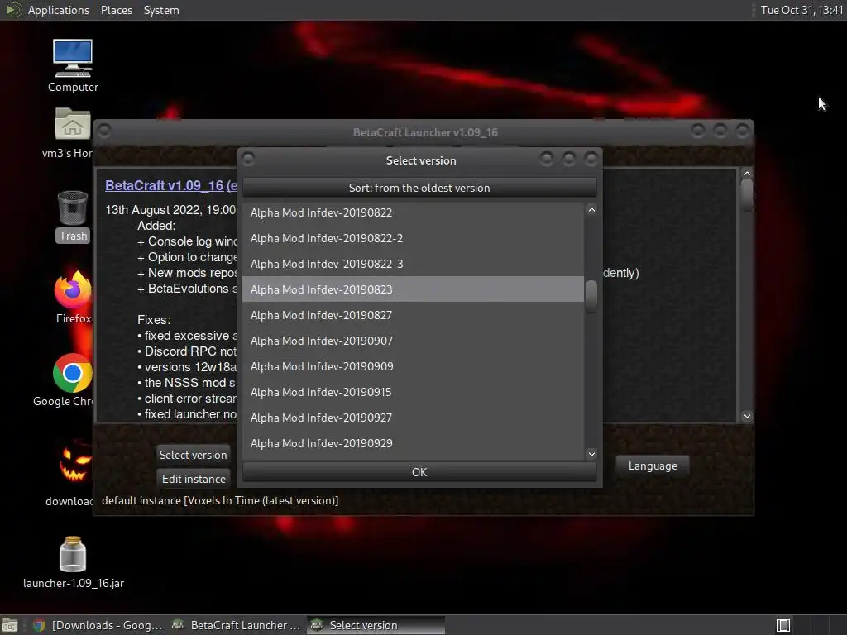The height and width of the screenshot is (635, 847).
Task: Click the workspace switcher icon in the bottom panel
Action: point(783,625)
